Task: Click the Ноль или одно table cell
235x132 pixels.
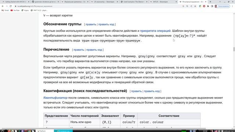Action: 84,122
